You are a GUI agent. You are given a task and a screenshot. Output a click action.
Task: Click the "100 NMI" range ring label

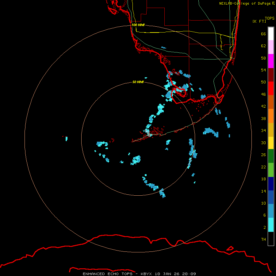(x=138, y=25)
